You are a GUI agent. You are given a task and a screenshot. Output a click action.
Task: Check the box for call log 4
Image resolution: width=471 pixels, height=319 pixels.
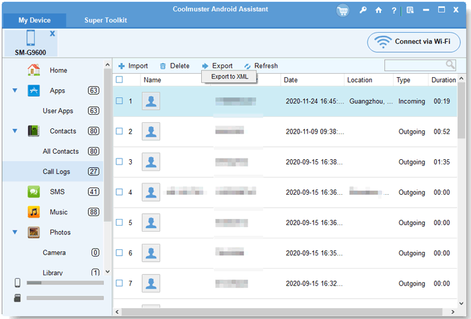[x=119, y=192]
